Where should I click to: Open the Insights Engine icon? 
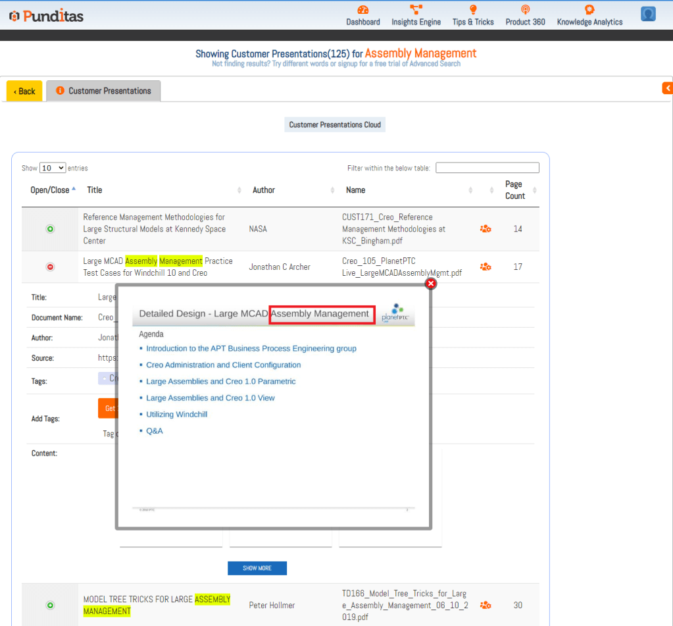click(x=416, y=10)
